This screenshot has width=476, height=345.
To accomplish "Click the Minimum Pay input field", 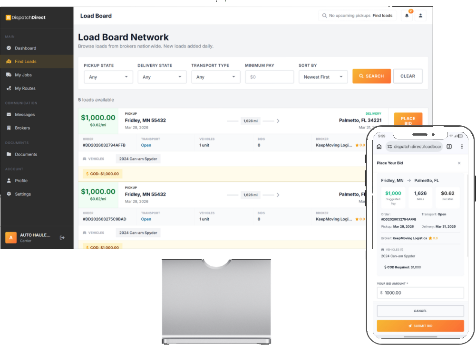I will [x=270, y=77].
